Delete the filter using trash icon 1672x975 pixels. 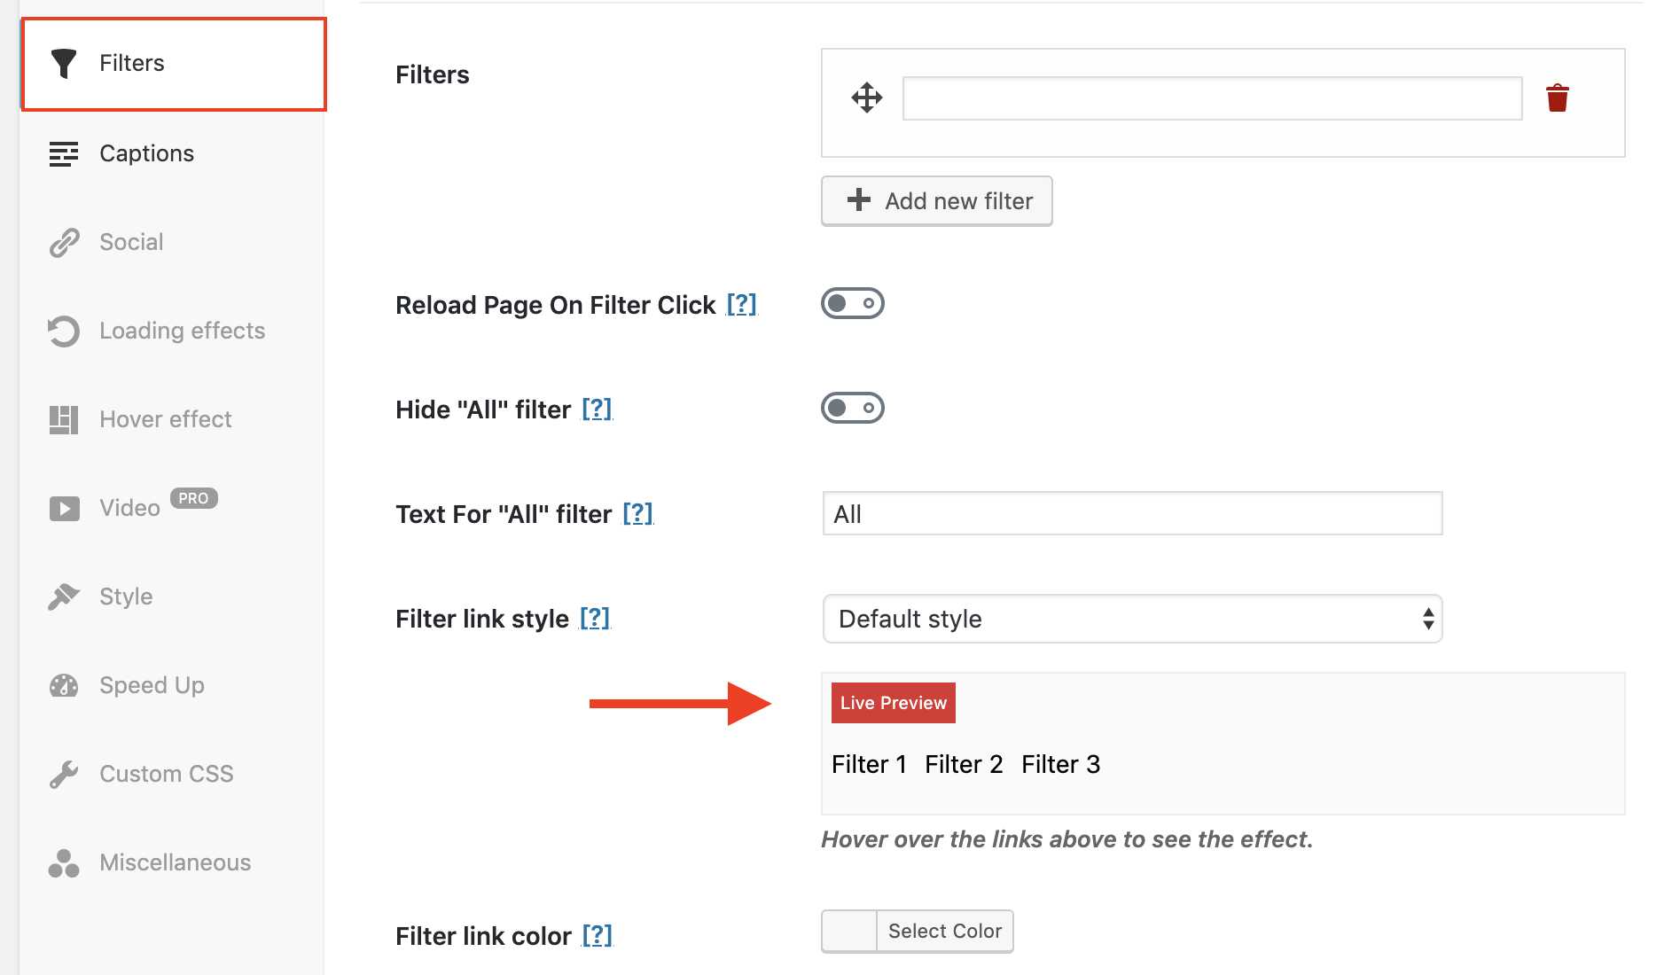[x=1558, y=97]
